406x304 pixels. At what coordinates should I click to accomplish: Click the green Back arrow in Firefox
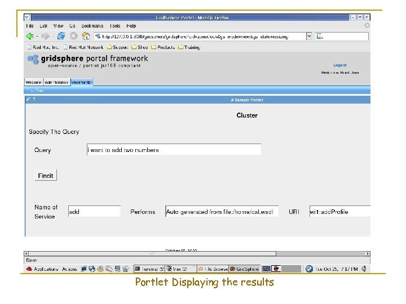30,37
